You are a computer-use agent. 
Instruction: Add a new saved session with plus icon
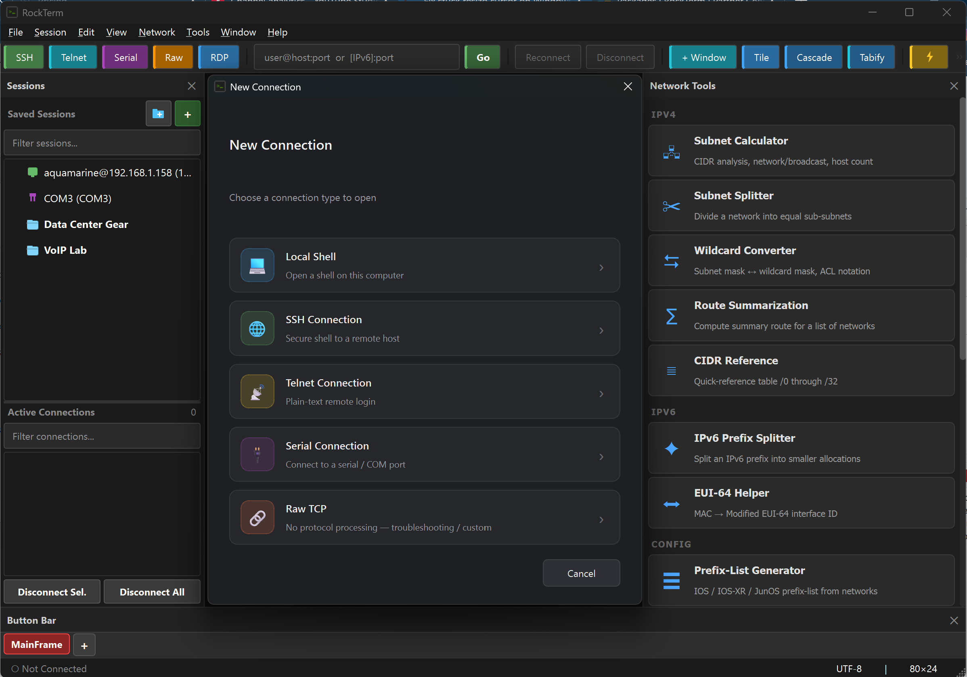[187, 114]
